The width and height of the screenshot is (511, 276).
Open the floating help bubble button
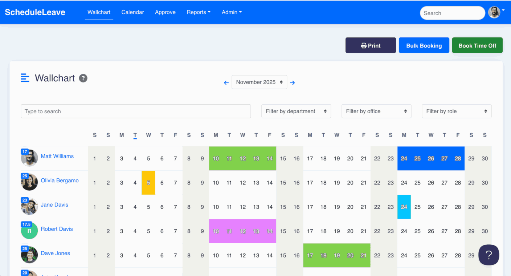[488, 255]
